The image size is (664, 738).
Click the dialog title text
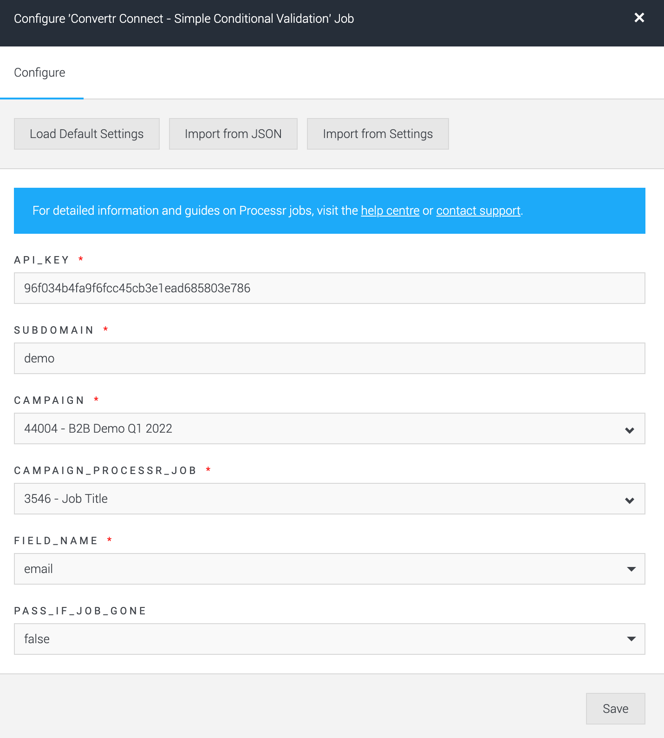click(184, 19)
